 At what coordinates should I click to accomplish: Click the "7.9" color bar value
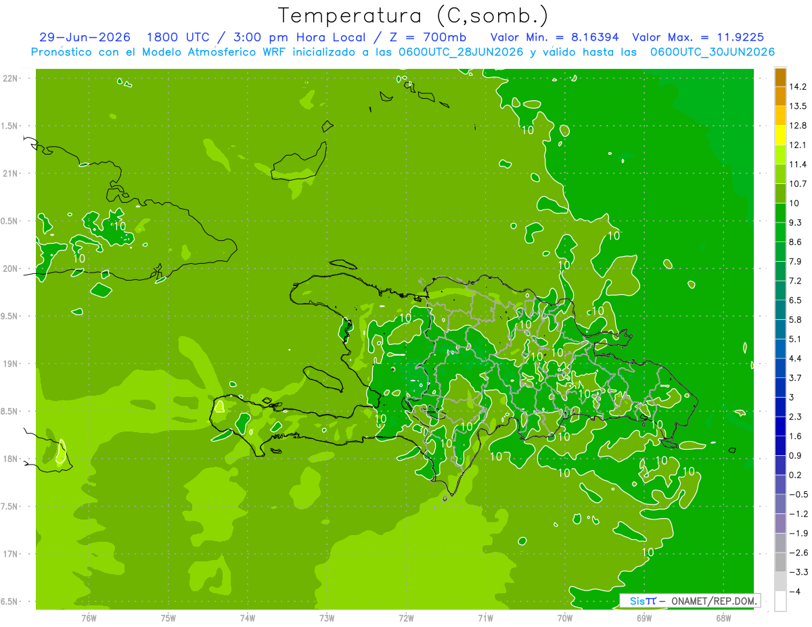(x=795, y=261)
